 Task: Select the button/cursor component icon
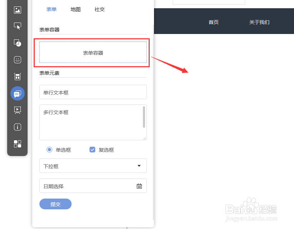(x=18, y=26)
